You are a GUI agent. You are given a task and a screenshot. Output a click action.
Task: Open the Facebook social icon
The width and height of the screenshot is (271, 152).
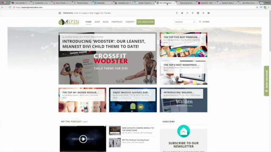[177, 13]
